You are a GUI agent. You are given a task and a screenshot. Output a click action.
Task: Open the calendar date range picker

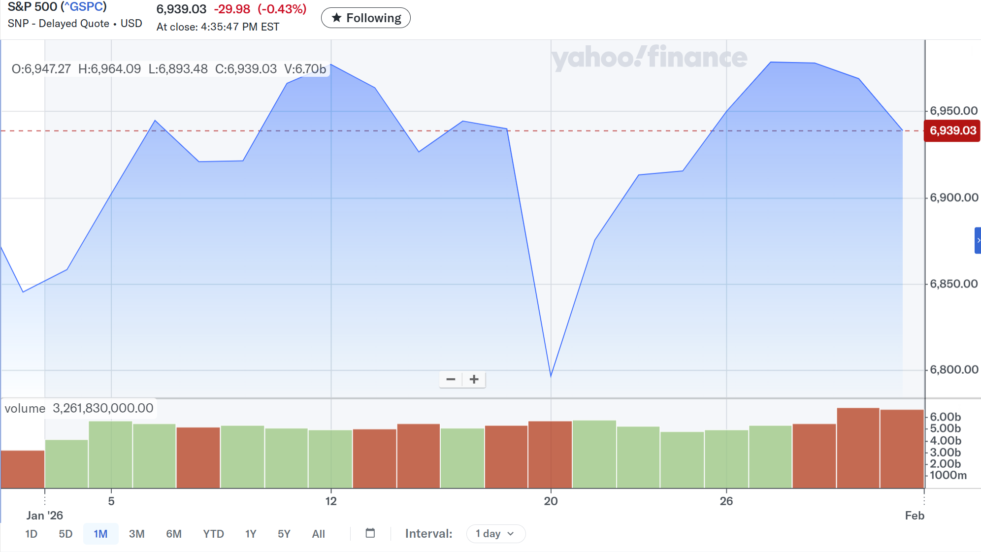370,533
